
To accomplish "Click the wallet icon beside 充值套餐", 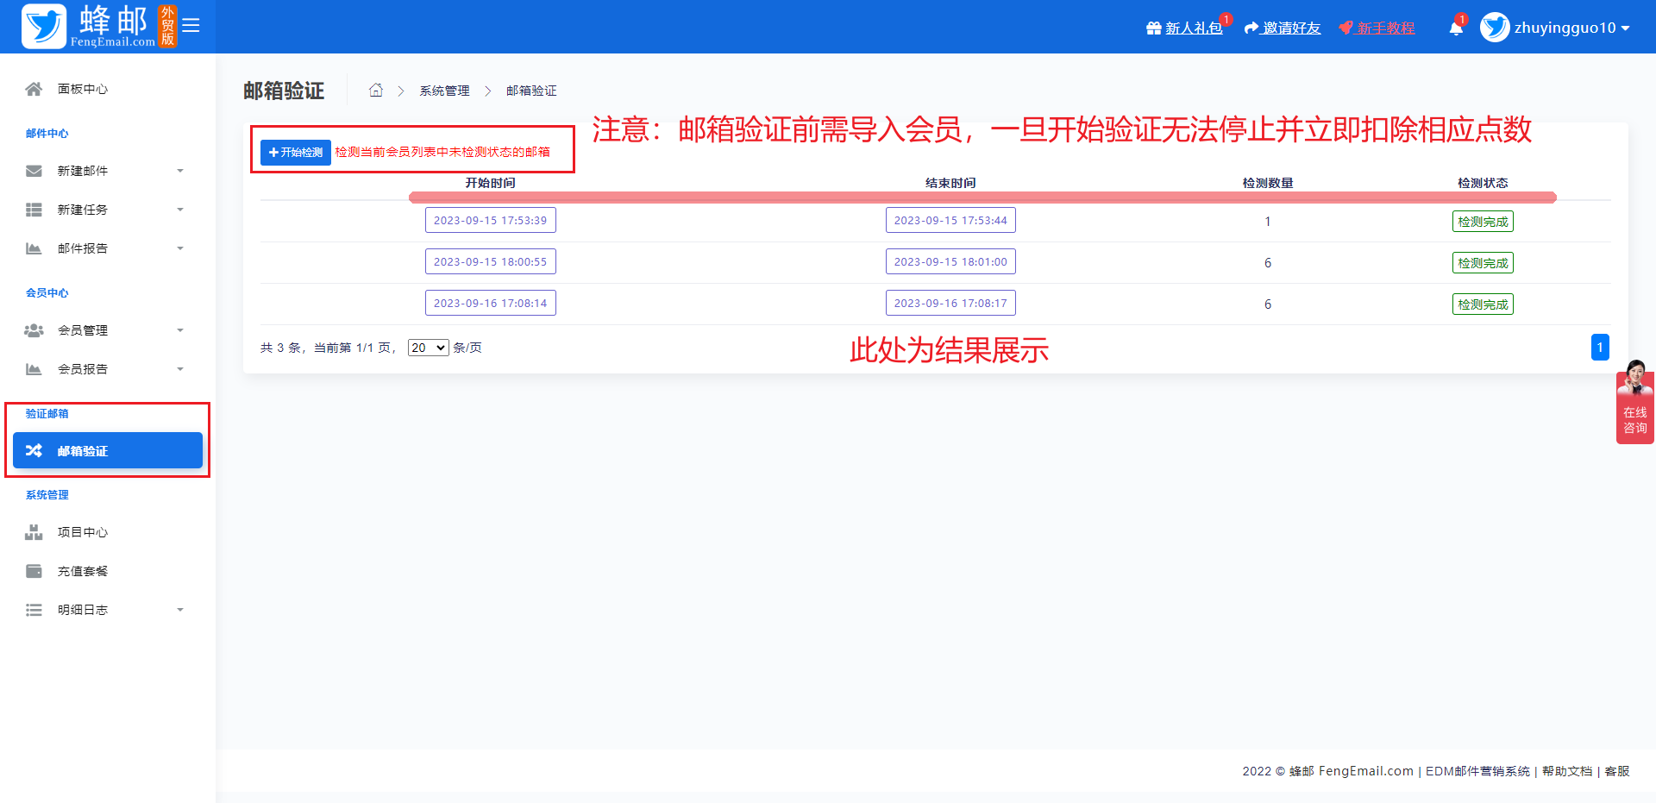I will point(34,571).
